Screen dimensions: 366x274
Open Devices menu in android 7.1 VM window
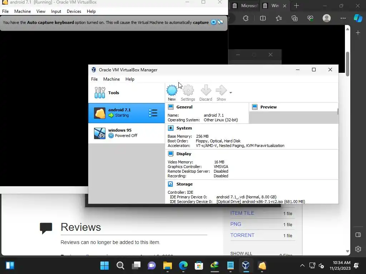coord(74,11)
